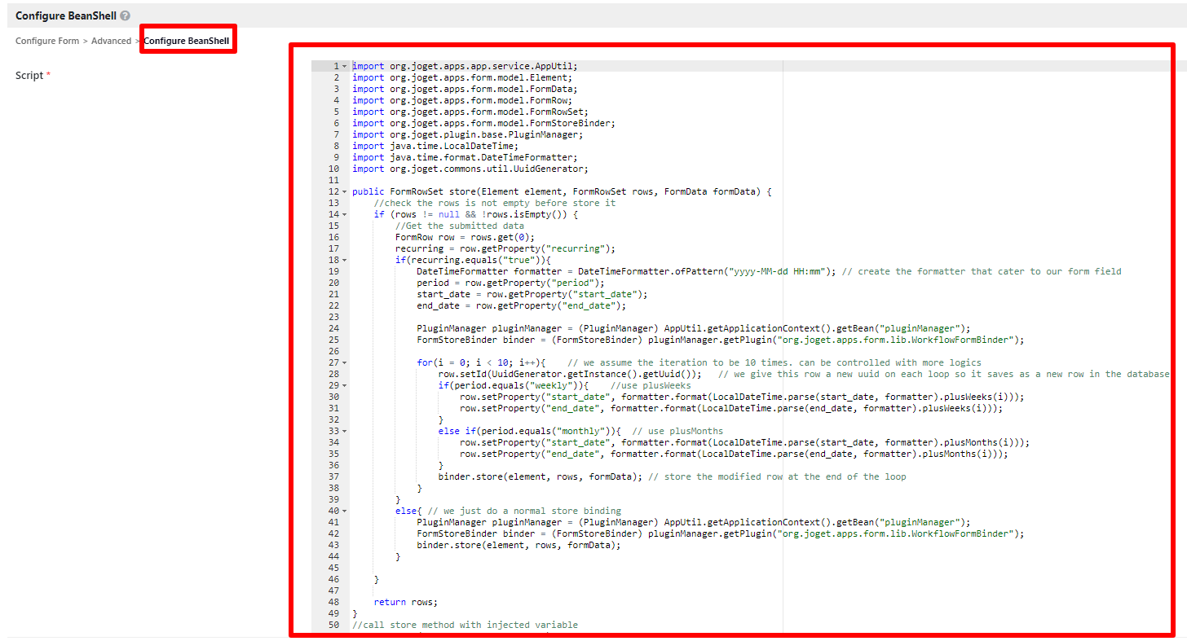Click line number 48 in the gutter

point(333,602)
